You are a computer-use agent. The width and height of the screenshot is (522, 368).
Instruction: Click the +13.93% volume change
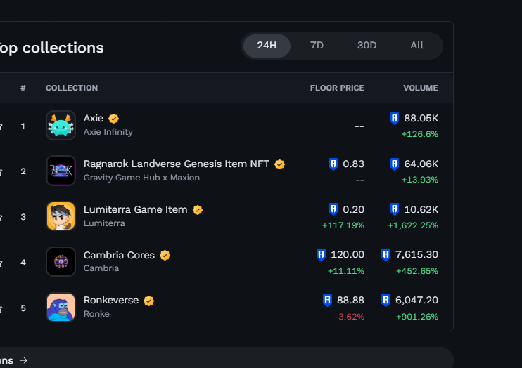click(419, 180)
